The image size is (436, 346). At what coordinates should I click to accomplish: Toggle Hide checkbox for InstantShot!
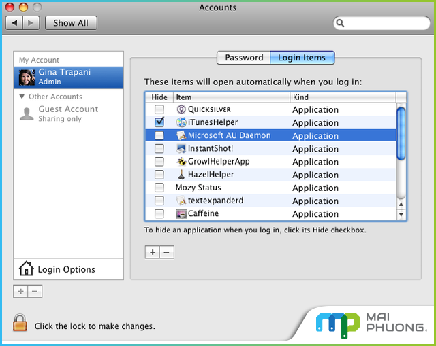(x=159, y=148)
